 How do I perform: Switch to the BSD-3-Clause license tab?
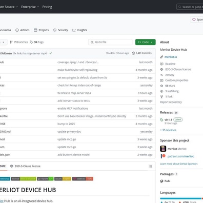[25, 166]
